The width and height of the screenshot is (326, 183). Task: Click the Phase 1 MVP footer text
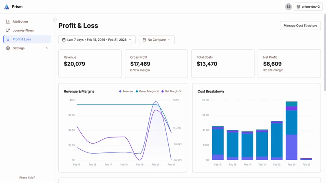tap(27, 178)
